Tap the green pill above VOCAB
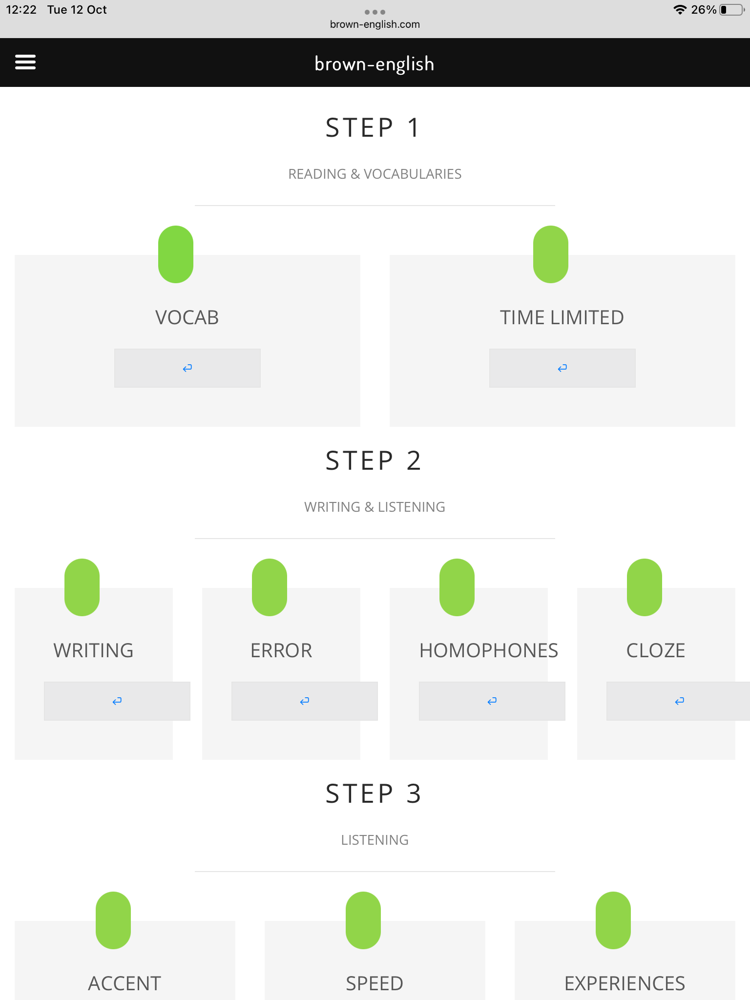Image resolution: width=750 pixels, height=1000 pixels. pos(176,254)
